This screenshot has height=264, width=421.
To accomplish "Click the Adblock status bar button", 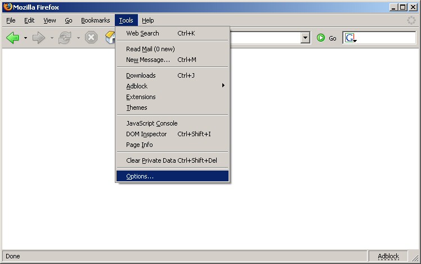I will tap(388, 256).
